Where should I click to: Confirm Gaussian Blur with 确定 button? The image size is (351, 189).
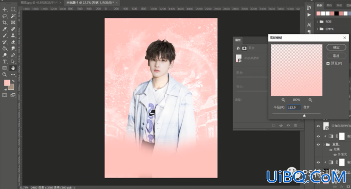(x=336, y=47)
